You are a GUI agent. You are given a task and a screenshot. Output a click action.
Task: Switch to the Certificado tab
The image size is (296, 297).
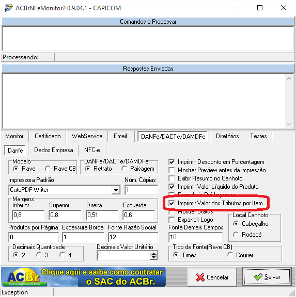[48, 136]
